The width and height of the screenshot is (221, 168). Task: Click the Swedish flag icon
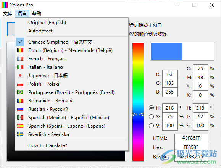20,134
